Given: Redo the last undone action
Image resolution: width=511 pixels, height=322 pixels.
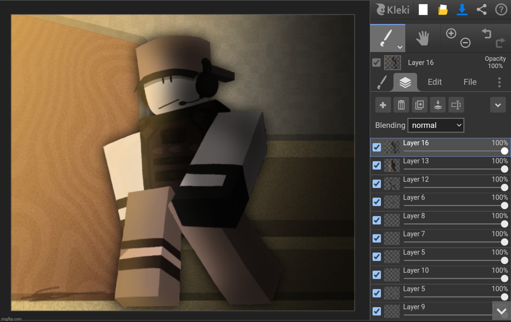Looking at the screenshot, I should [x=500, y=43].
